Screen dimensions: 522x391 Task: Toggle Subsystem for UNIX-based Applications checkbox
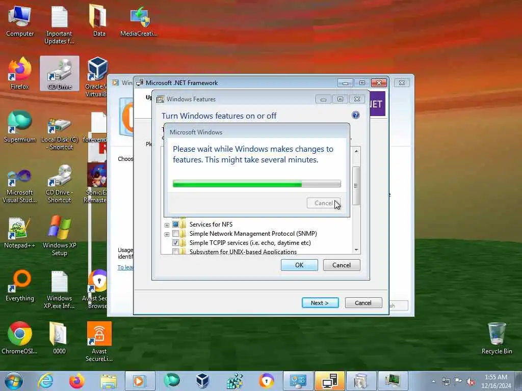coord(175,252)
